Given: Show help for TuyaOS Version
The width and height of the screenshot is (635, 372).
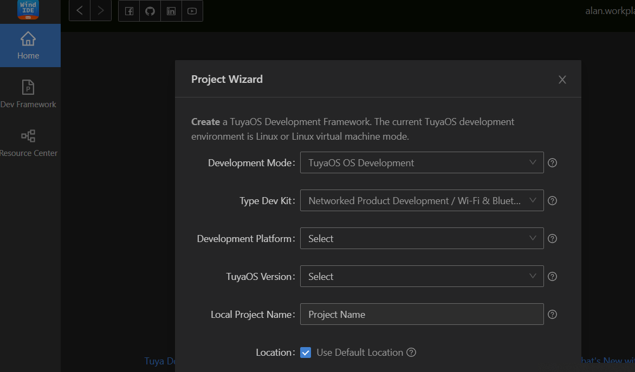Looking at the screenshot, I should coord(553,277).
